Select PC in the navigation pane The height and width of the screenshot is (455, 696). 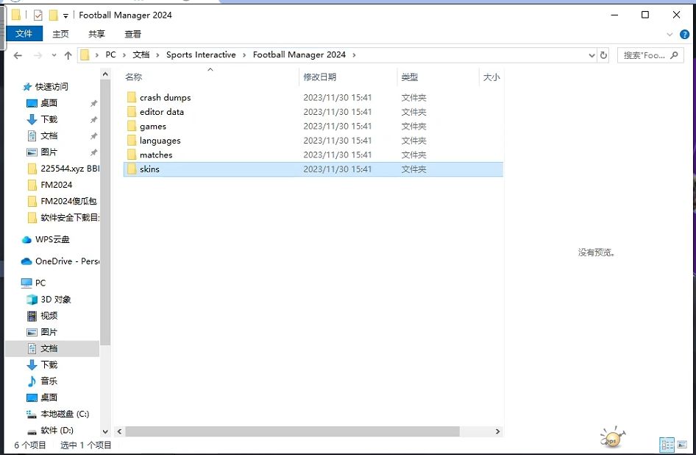(40, 283)
